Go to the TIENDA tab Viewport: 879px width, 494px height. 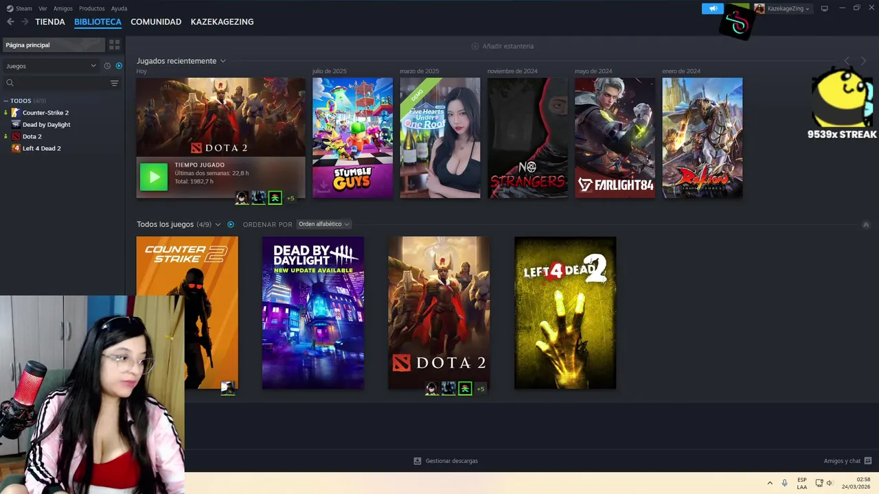point(50,22)
